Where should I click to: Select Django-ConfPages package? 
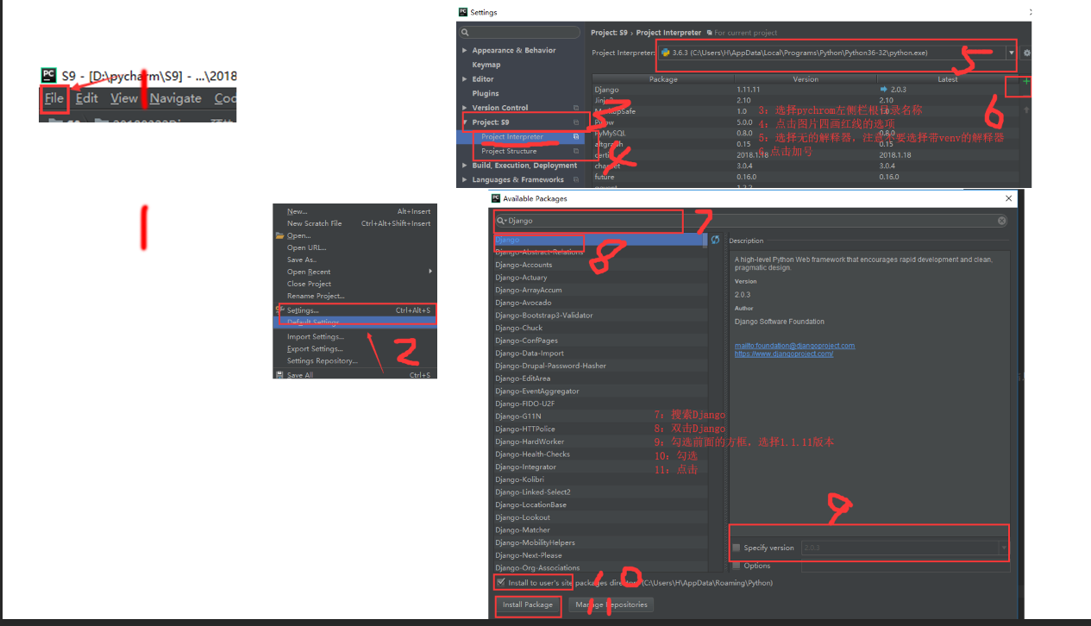600,341
